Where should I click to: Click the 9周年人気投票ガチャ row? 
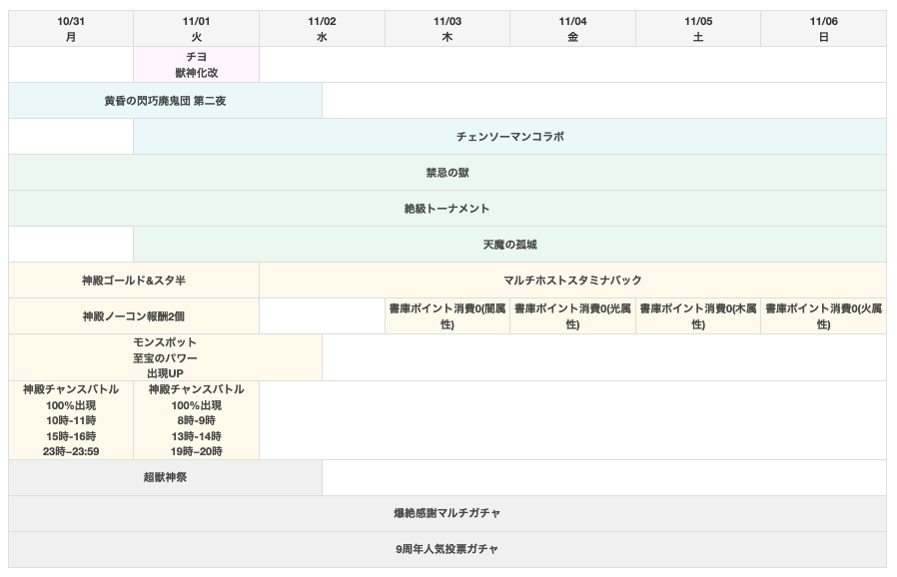click(448, 550)
